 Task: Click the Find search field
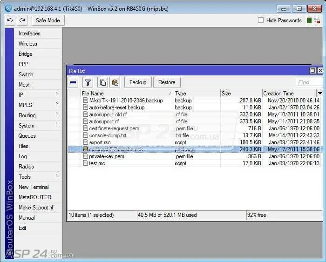(309, 82)
